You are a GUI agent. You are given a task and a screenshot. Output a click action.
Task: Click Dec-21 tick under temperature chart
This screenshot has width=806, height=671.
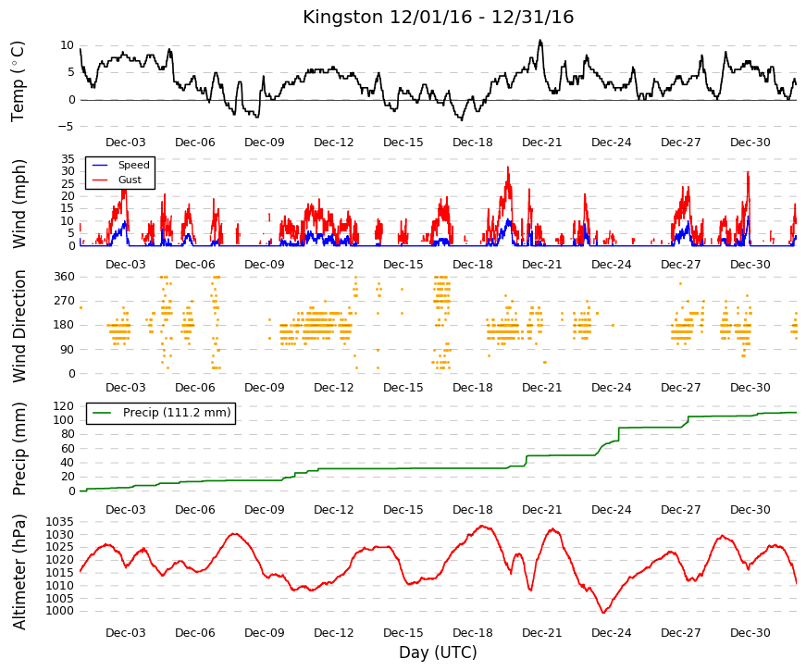[x=541, y=143]
